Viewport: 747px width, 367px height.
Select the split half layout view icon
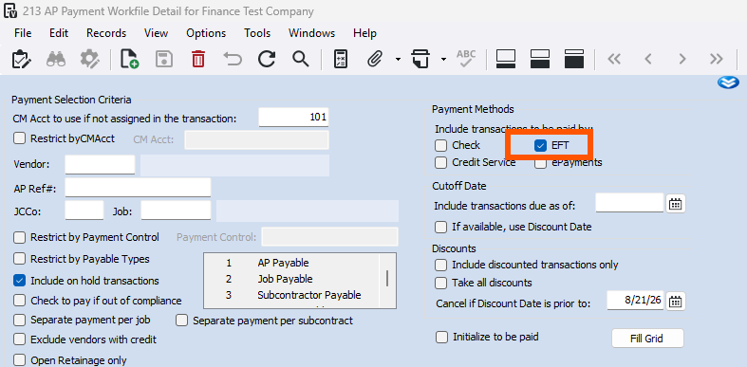pos(540,59)
